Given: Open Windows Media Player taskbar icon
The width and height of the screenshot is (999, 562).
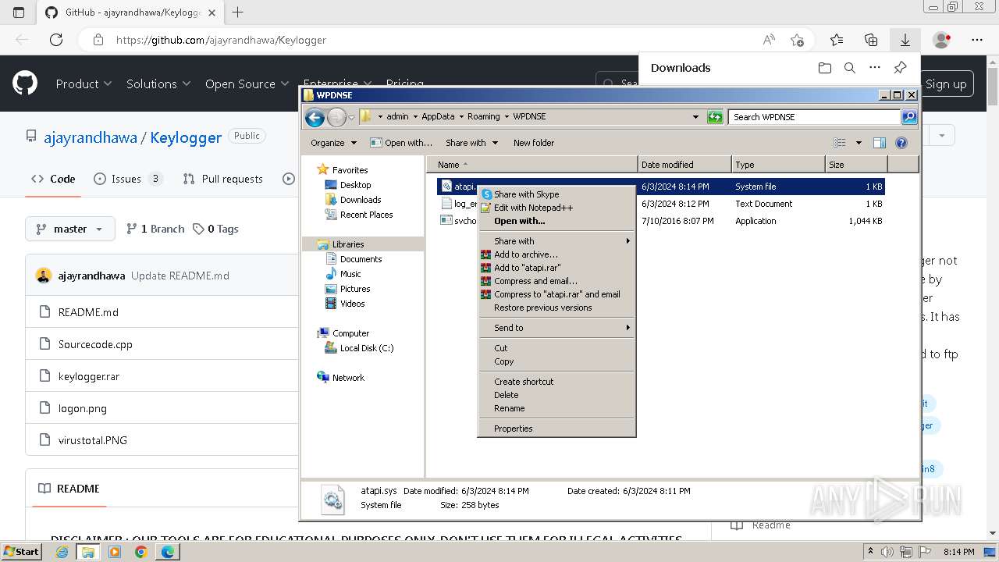Looking at the screenshot, I should coord(115,552).
